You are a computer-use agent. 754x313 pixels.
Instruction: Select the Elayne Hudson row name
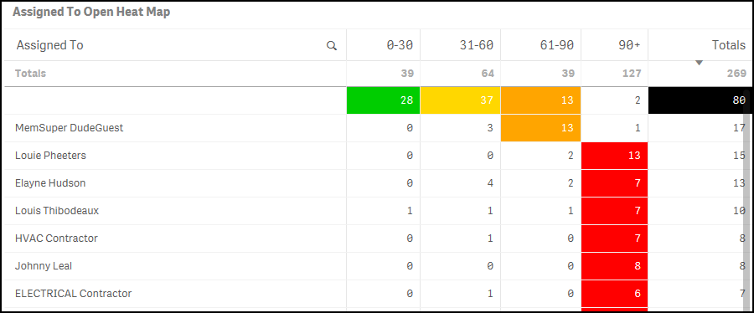coord(50,183)
